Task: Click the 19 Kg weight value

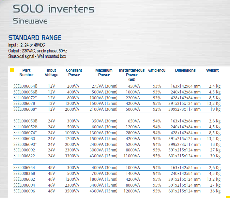Action: point(215,109)
